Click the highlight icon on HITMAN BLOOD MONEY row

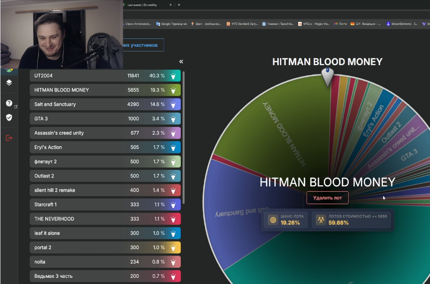point(173,90)
